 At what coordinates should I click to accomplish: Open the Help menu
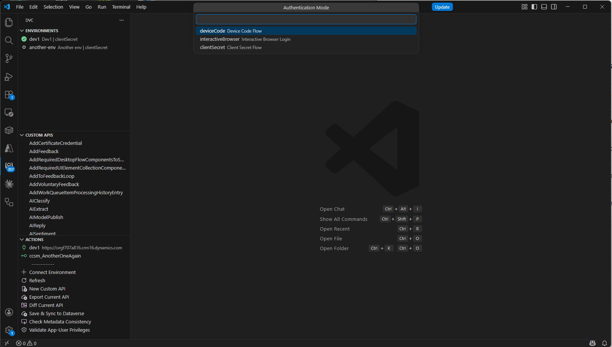pyautogui.click(x=141, y=7)
